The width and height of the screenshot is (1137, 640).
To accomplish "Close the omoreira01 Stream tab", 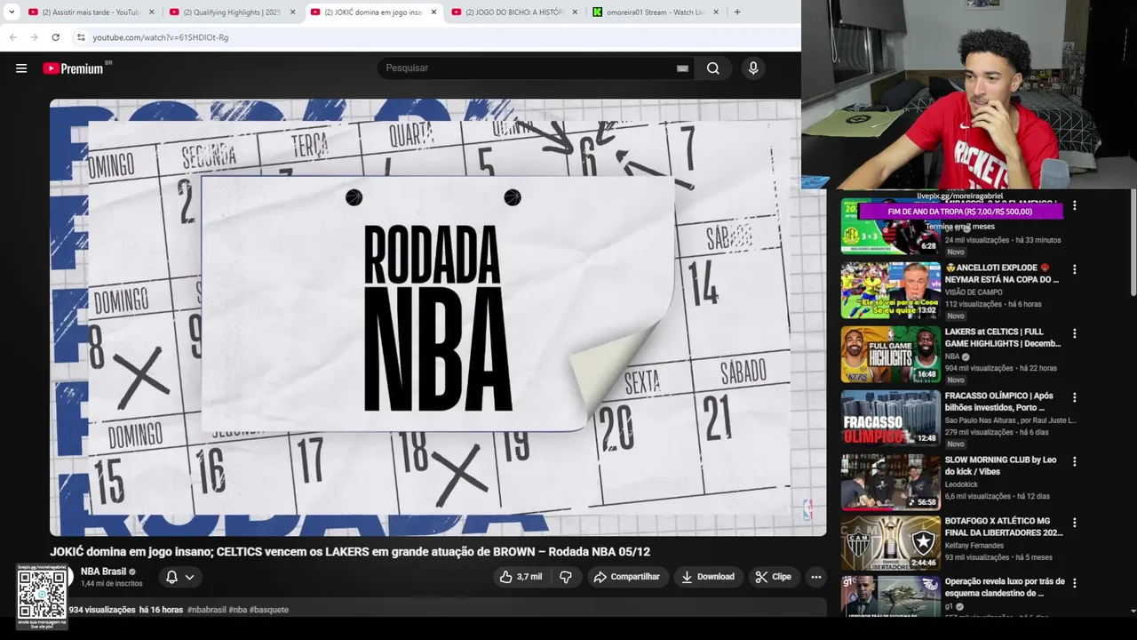I will 716,12.
